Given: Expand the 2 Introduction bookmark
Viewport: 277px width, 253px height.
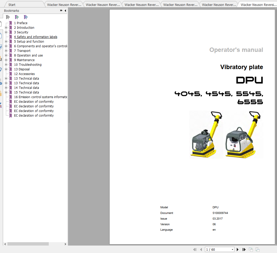Looking at the screenshot, I should pyautogui.click(x=6, y=27).
